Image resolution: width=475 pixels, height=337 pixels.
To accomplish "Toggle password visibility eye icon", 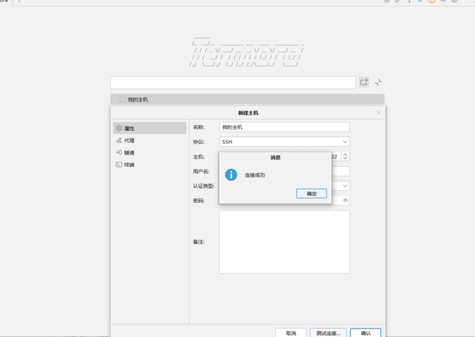I will click(345, 200).
